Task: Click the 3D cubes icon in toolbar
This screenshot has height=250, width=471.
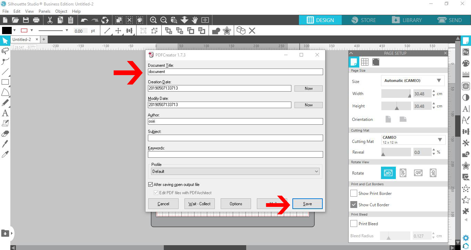Action: [x=241, y=31]
